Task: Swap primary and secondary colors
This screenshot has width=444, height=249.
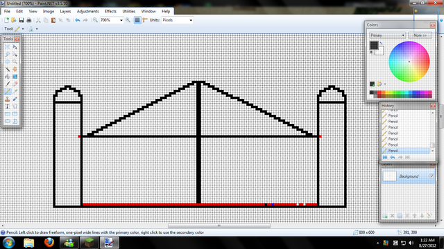Action: point(381,43)
